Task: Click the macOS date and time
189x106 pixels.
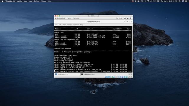Action: point(169,1)
